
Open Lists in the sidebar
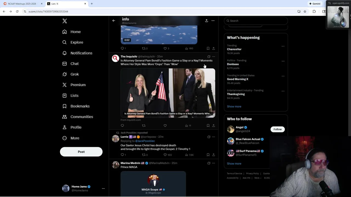click(x=70, y=95)
